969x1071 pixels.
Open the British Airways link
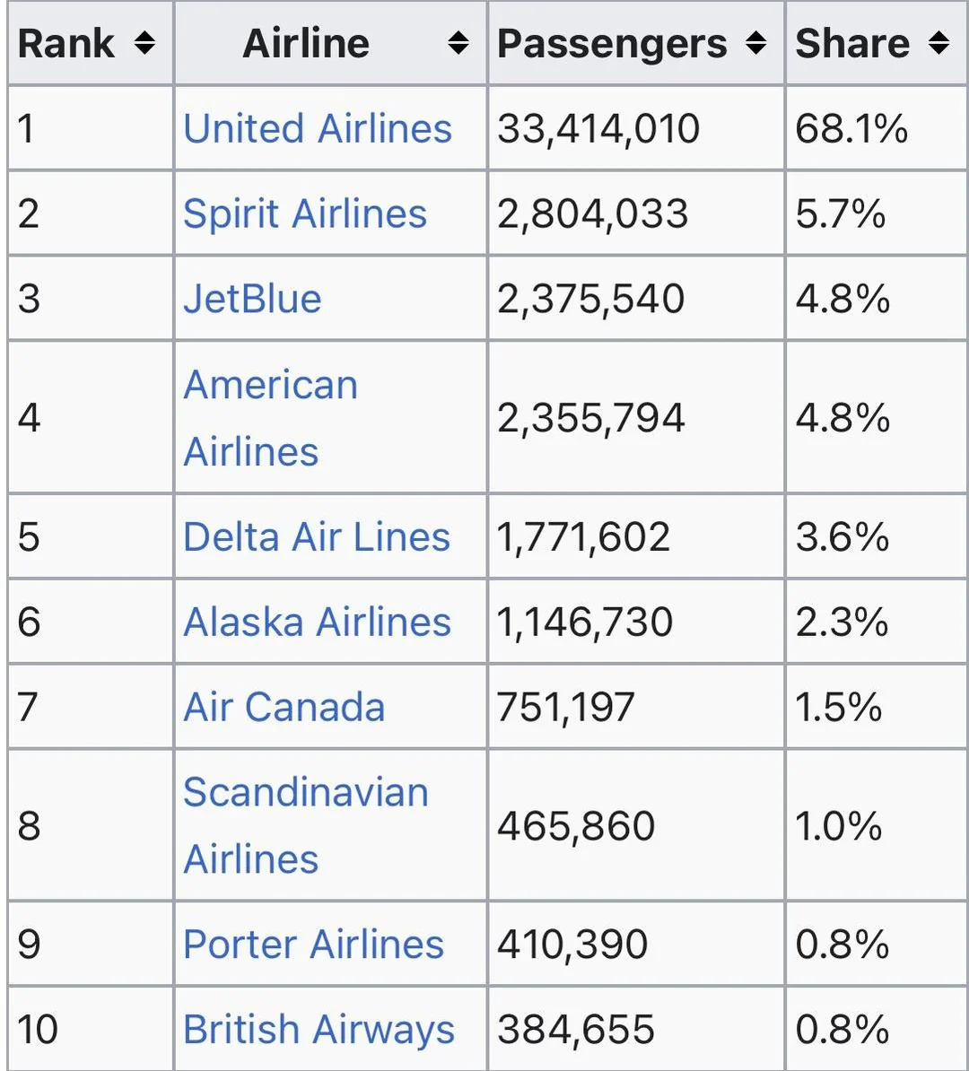point(319,1029)
